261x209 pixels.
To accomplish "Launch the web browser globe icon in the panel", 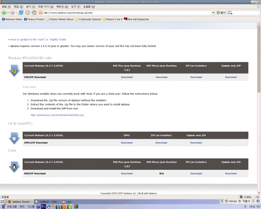I will coord(48,207).
